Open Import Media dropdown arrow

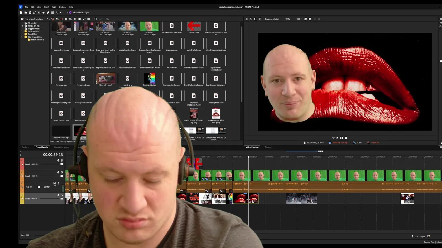pos(45,19)
